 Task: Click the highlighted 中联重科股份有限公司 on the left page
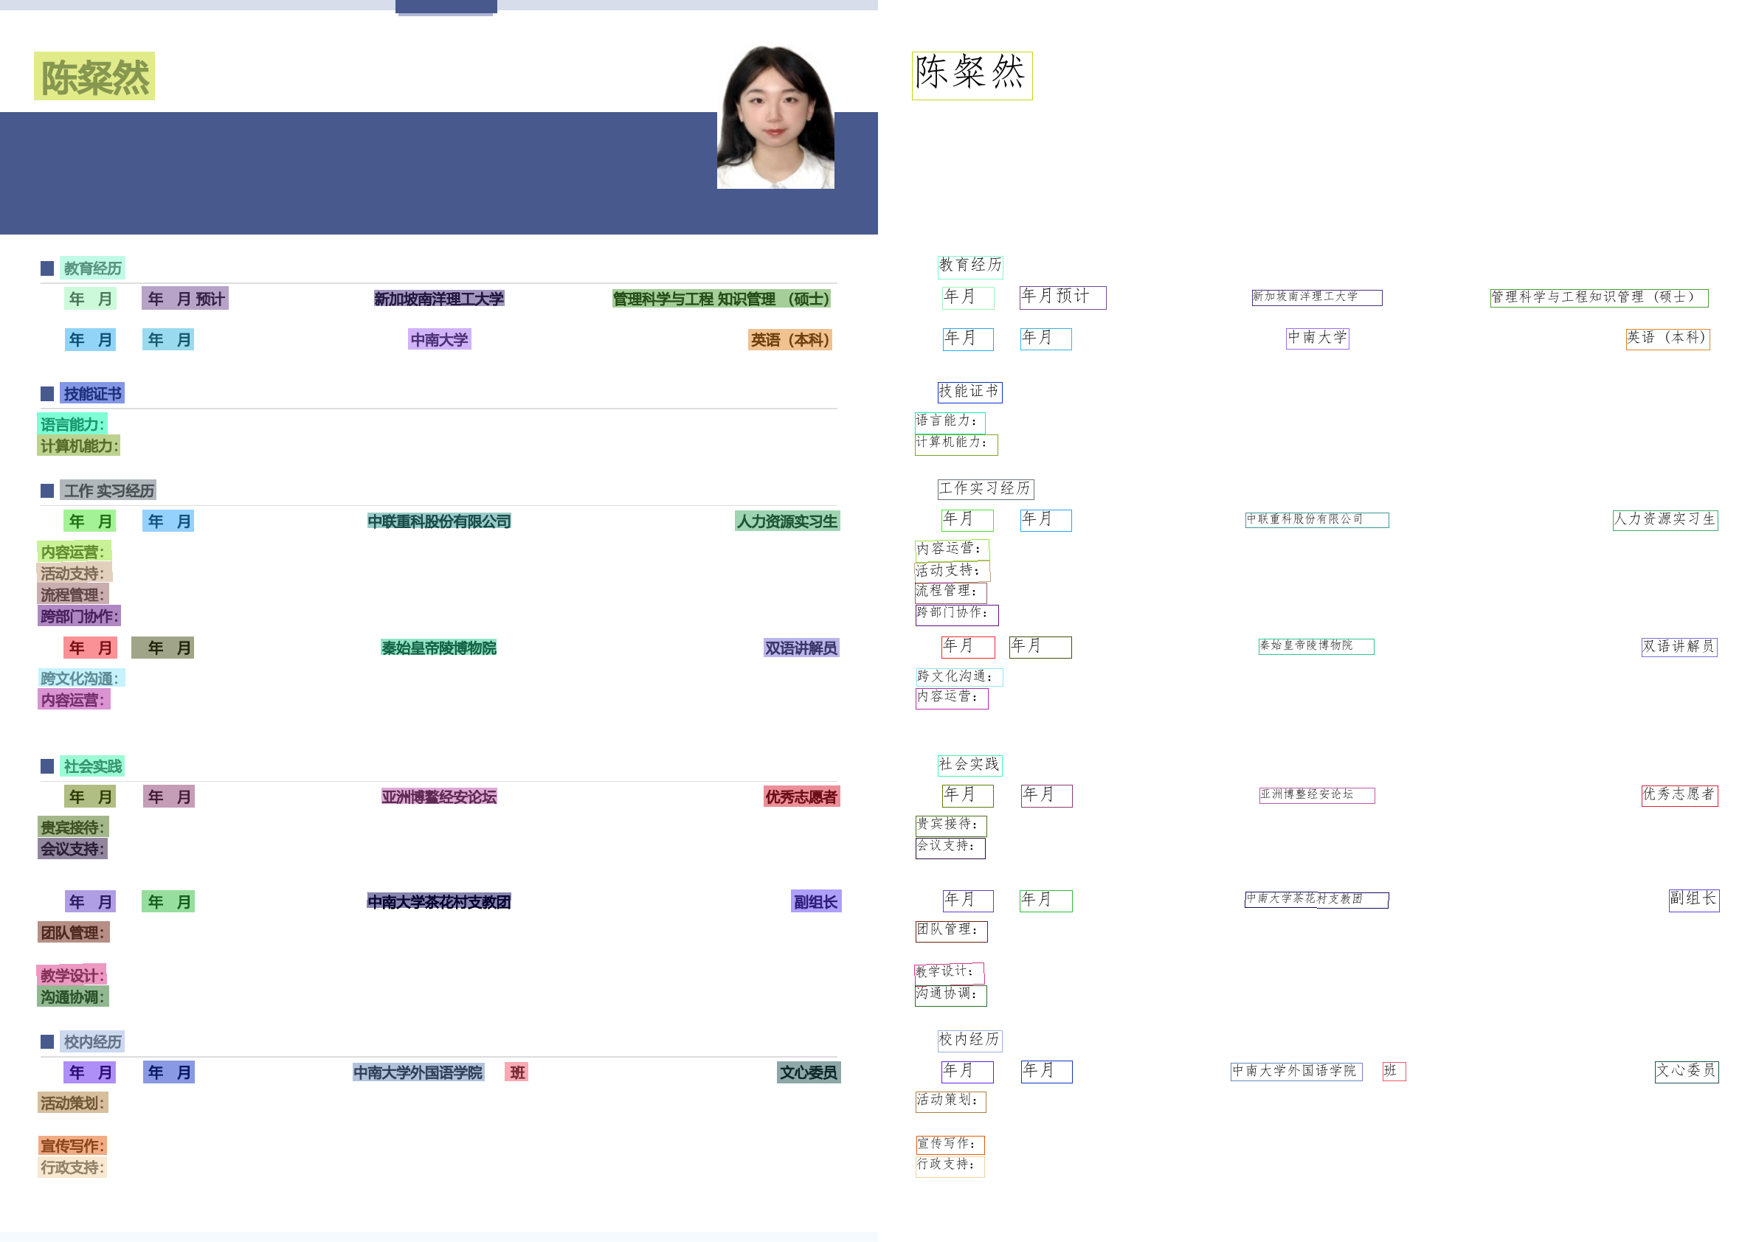coord(438,521)
